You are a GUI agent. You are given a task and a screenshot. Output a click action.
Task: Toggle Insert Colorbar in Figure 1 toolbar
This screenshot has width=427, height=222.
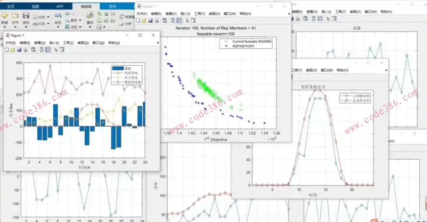(173, 21)
